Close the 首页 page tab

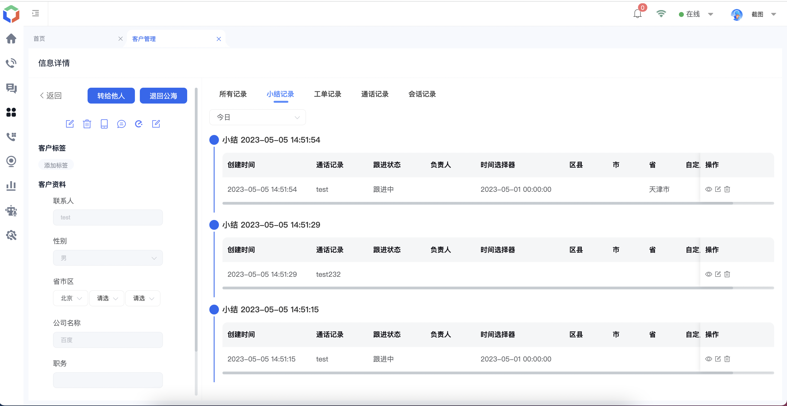(x=120, y=39)
